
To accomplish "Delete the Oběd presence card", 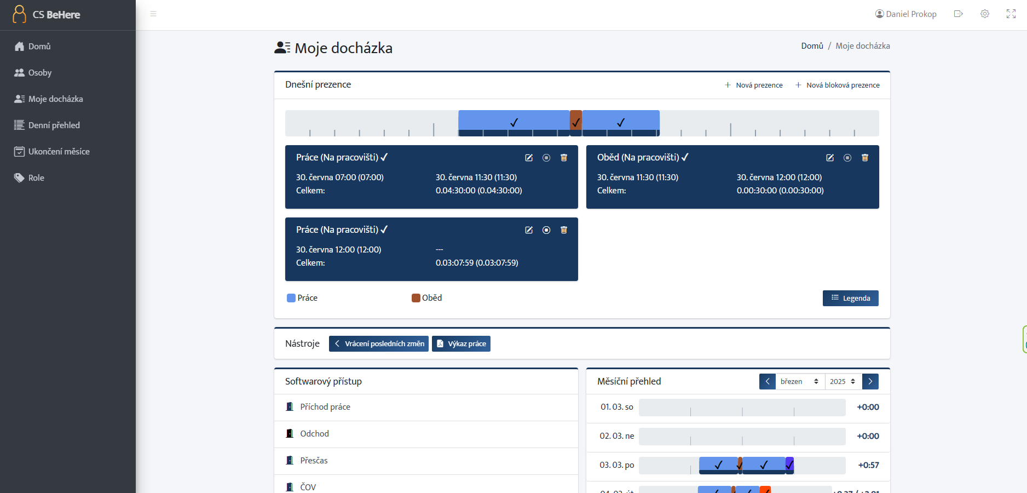I will click(865, 158).
